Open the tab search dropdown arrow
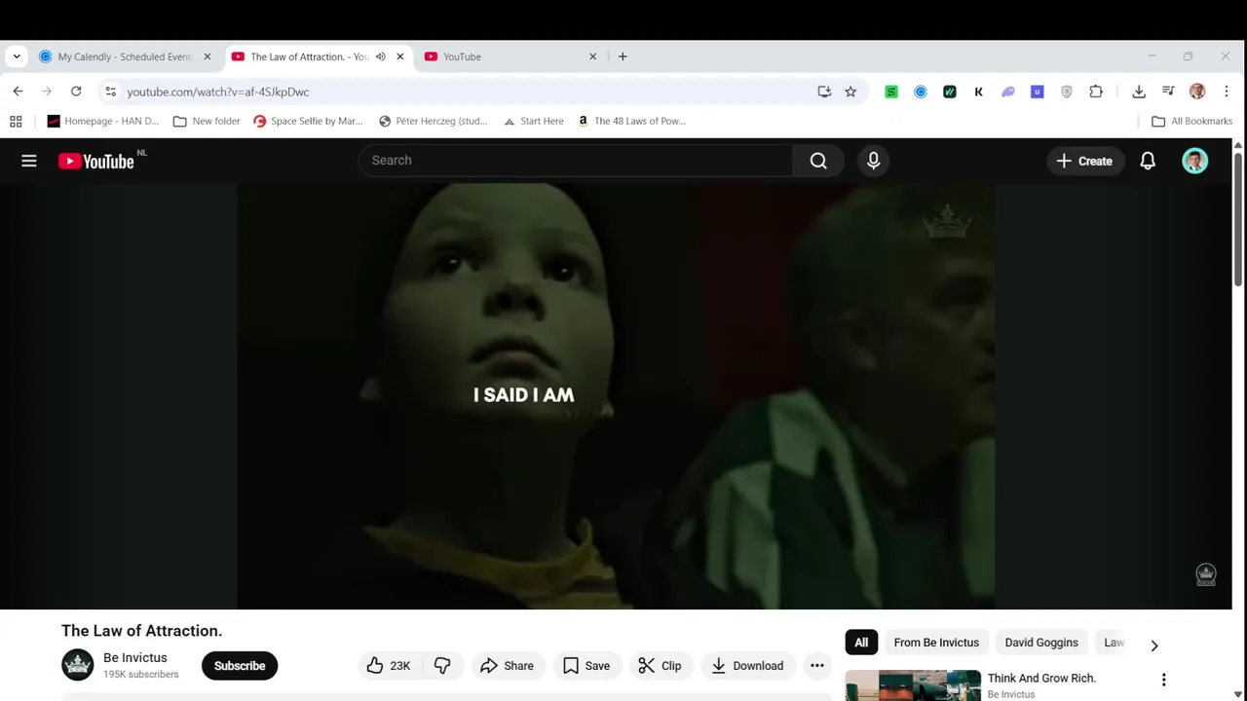The height and width of the screenshot is (701, 1247). 17,56
